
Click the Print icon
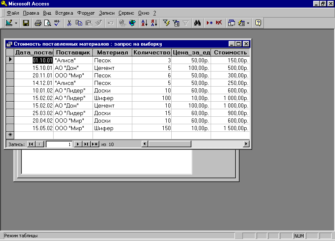click(38, 23)
